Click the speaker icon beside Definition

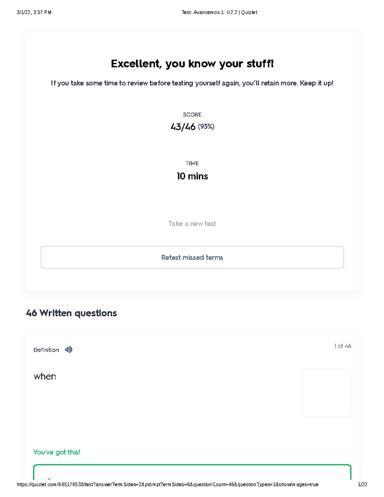68,350
